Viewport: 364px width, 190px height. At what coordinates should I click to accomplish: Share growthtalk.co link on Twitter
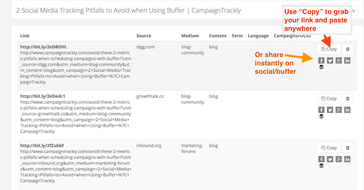pyautogui.click(x=330, y=110)
